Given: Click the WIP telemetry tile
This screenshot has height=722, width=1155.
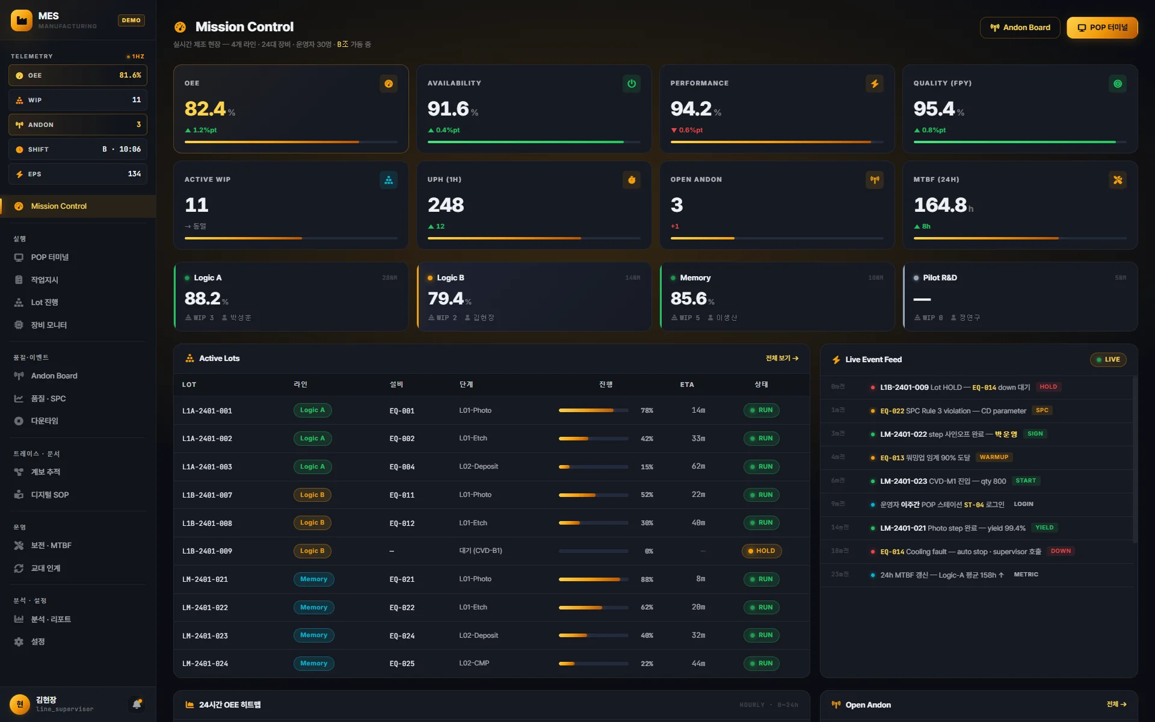Looking at the screenshot, I should 78,100.
